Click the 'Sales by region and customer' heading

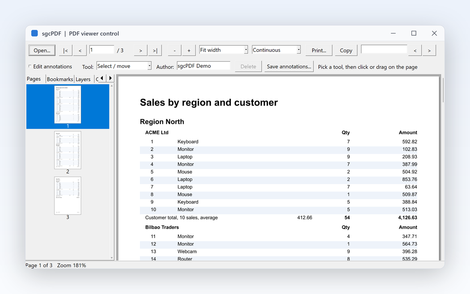(x=209, y=102)
